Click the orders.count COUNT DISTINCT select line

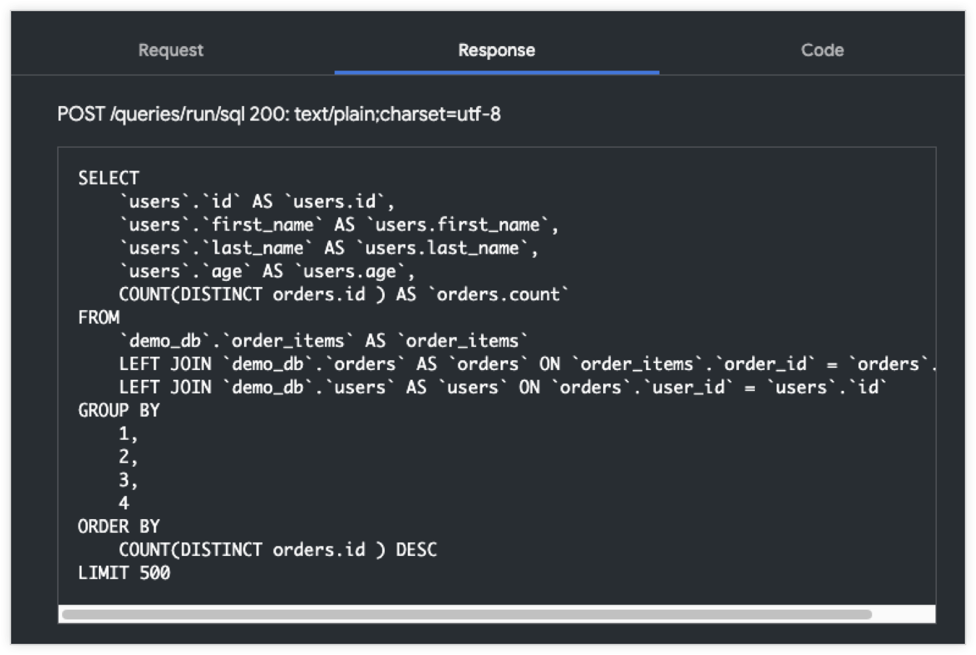pos(344,295)
